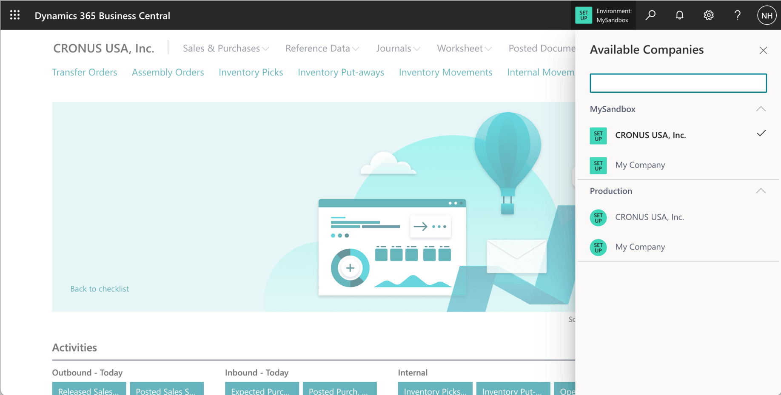781x395 pixels.
Task: Open Inventory Movements
Action: point(446,72)
